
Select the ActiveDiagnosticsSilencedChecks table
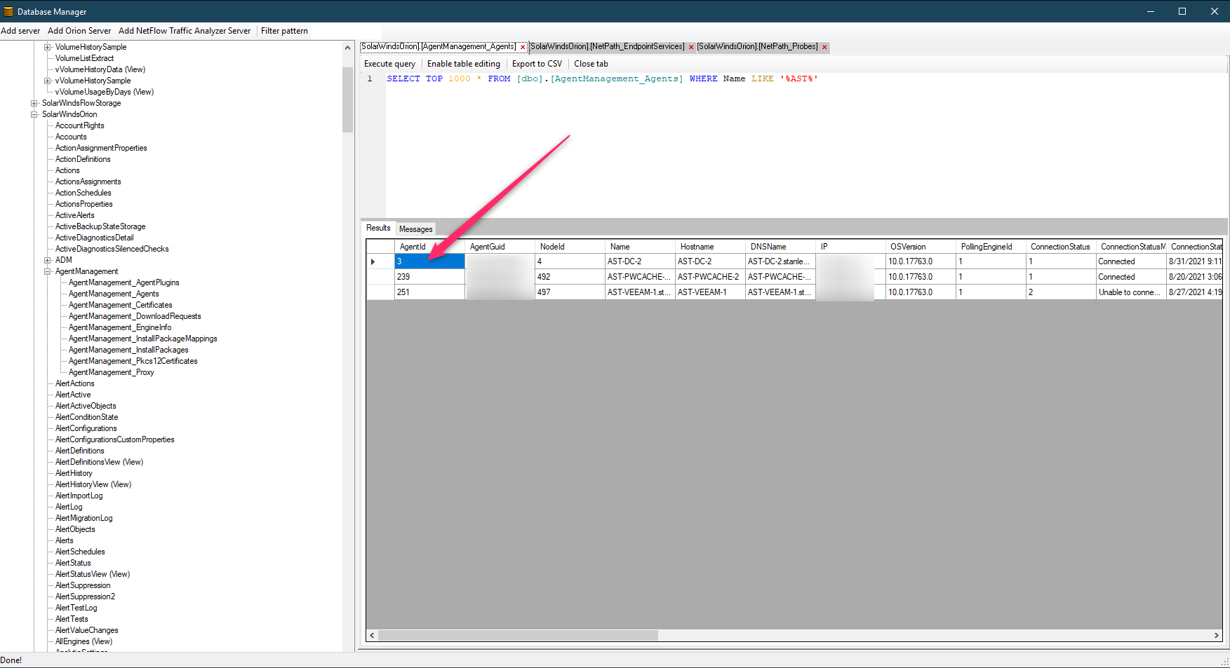point(112,249)
